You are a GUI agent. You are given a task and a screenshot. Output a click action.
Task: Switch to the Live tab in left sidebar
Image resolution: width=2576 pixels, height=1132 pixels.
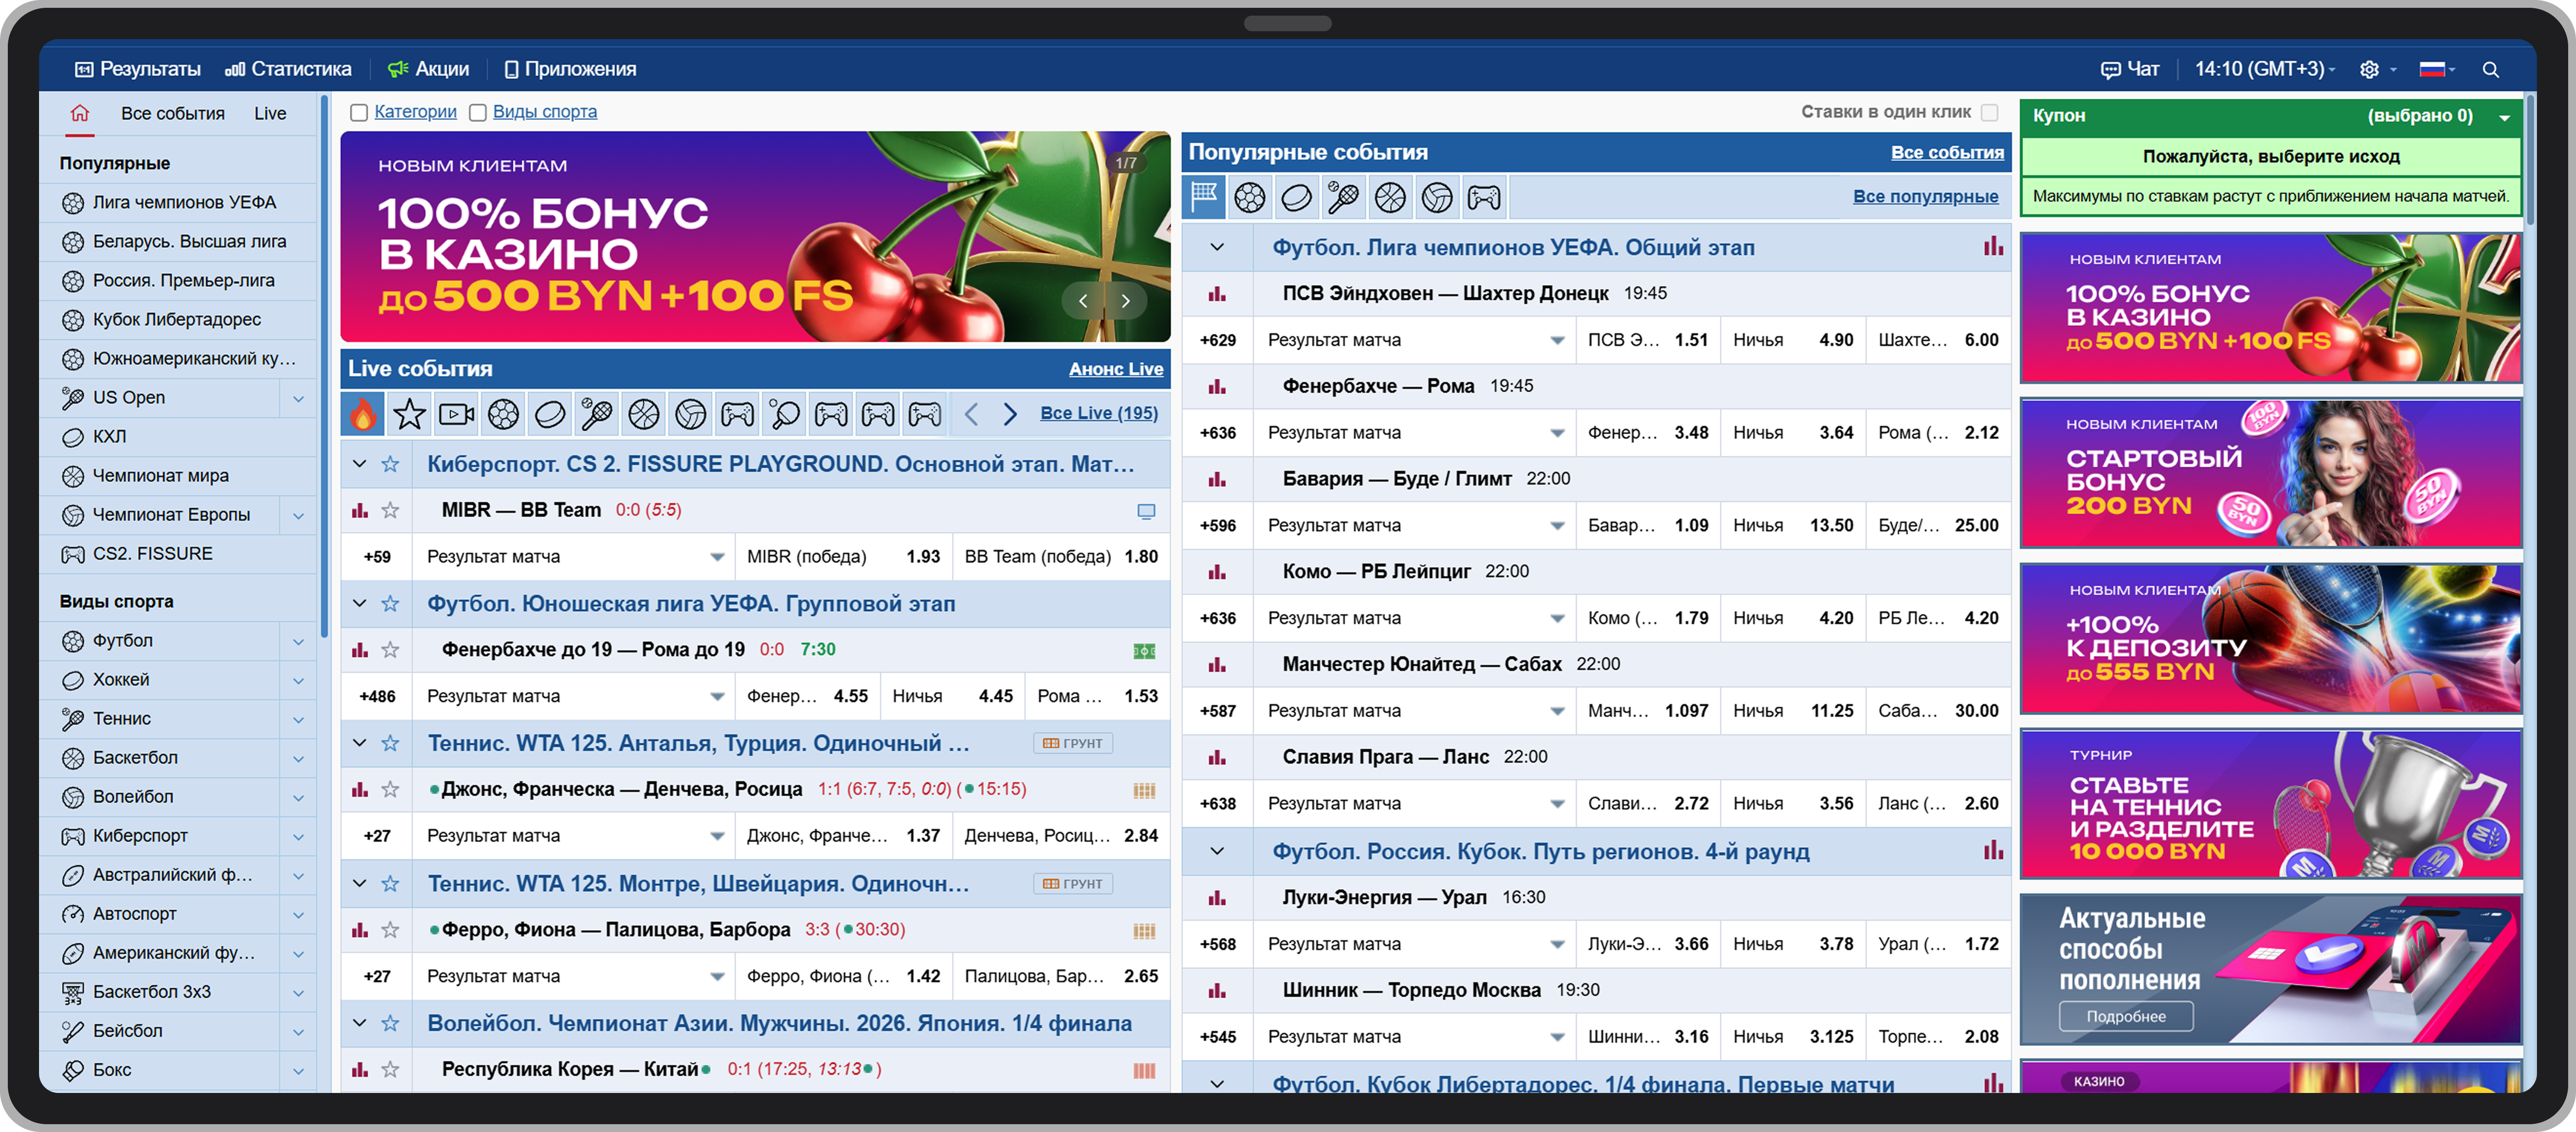[270, 113]
